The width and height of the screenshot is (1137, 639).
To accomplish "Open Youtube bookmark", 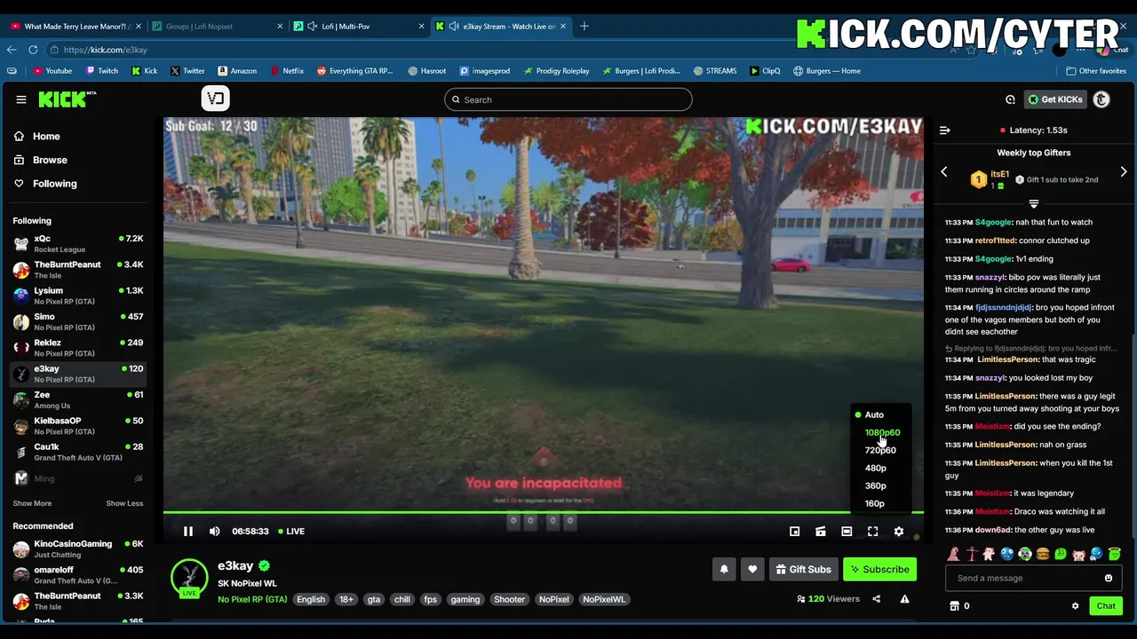I will pos(52,71).
